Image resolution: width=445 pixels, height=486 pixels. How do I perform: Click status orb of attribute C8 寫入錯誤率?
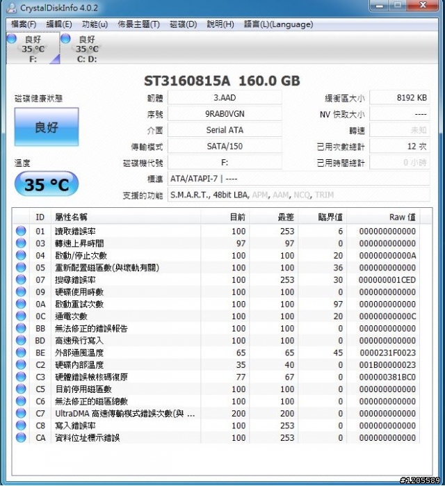[x=21, y=426]
